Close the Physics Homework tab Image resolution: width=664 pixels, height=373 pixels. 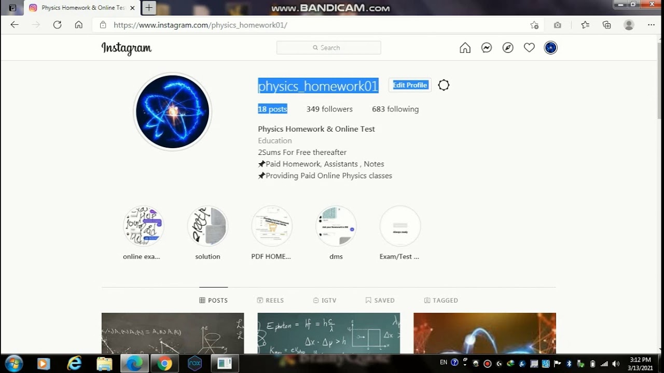pyautogui.click(x=132, y=8)
